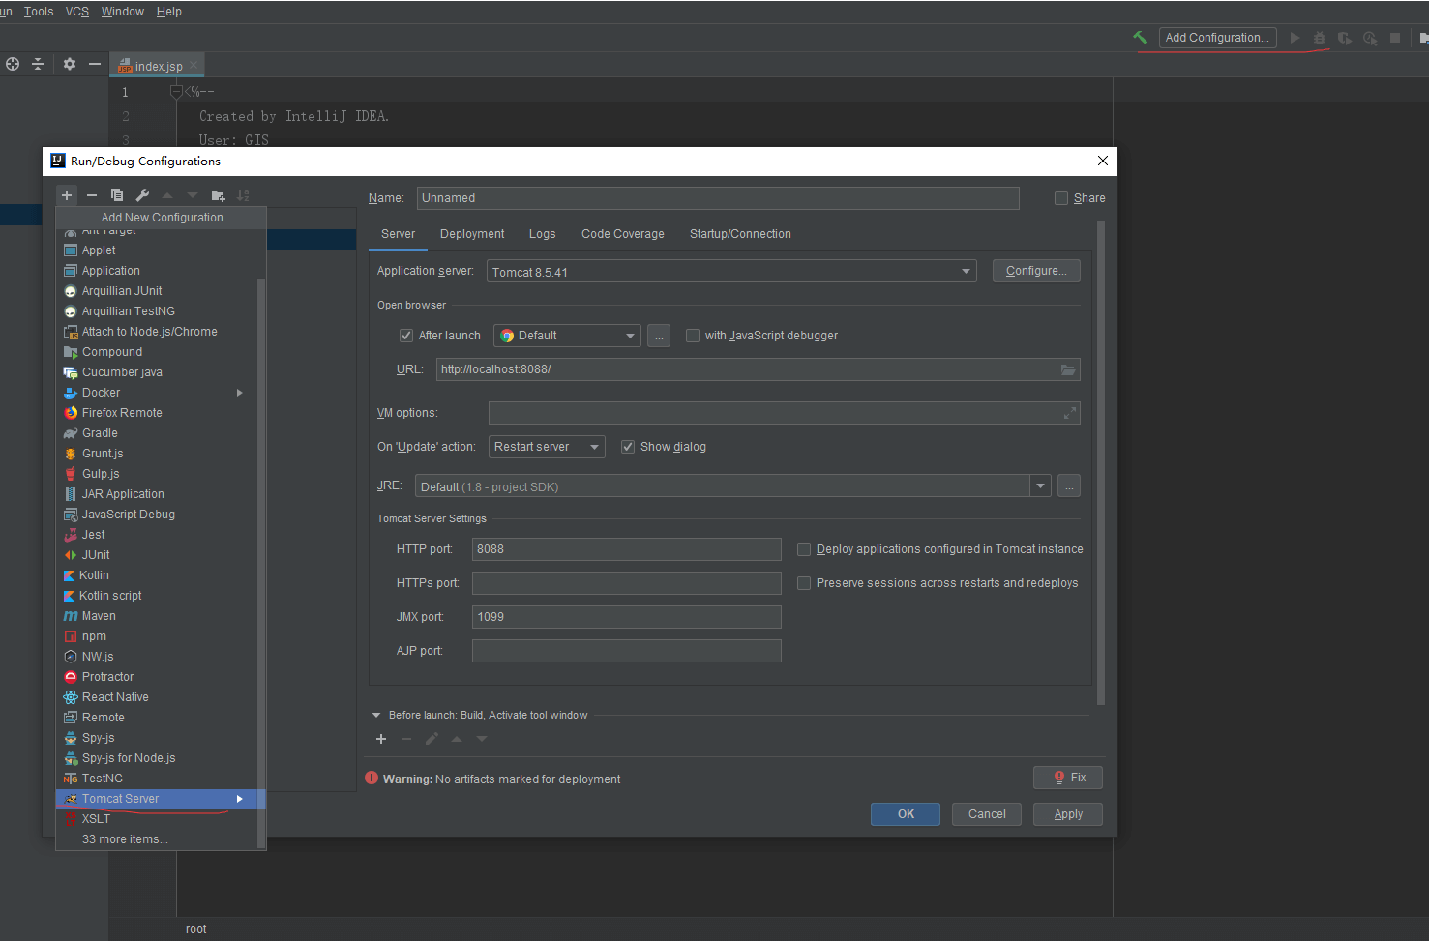The height and width of the screenshot is (941, 1429).
Task: Select Tomcat Server in configuration list
Action: tap(121, 799)
